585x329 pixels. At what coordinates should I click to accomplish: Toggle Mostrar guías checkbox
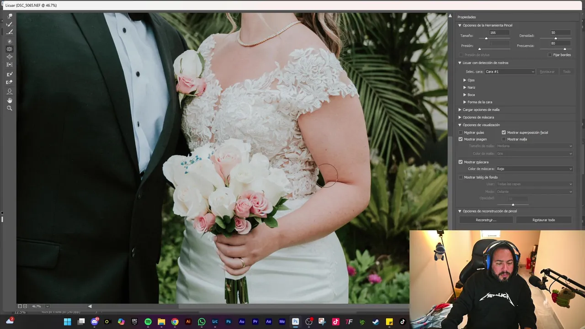pos(461,133)
